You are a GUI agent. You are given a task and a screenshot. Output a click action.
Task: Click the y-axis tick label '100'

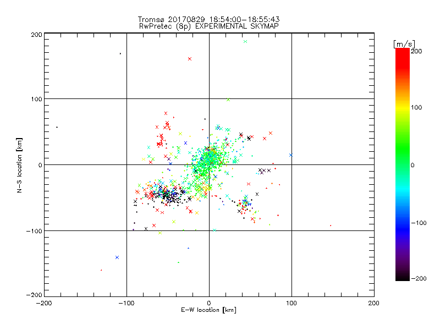coord(36,100)
